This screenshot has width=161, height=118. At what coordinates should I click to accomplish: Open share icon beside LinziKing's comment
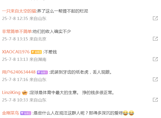tap(155, 100)
